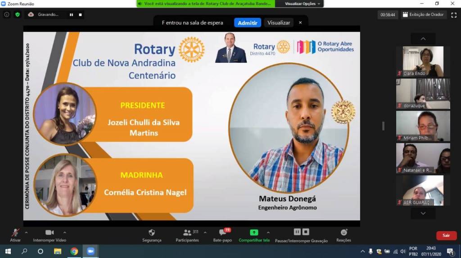The width and height of the screenshot is (461, 258).
Task: Click the encryption green shield icon
Action: point(18,14)
